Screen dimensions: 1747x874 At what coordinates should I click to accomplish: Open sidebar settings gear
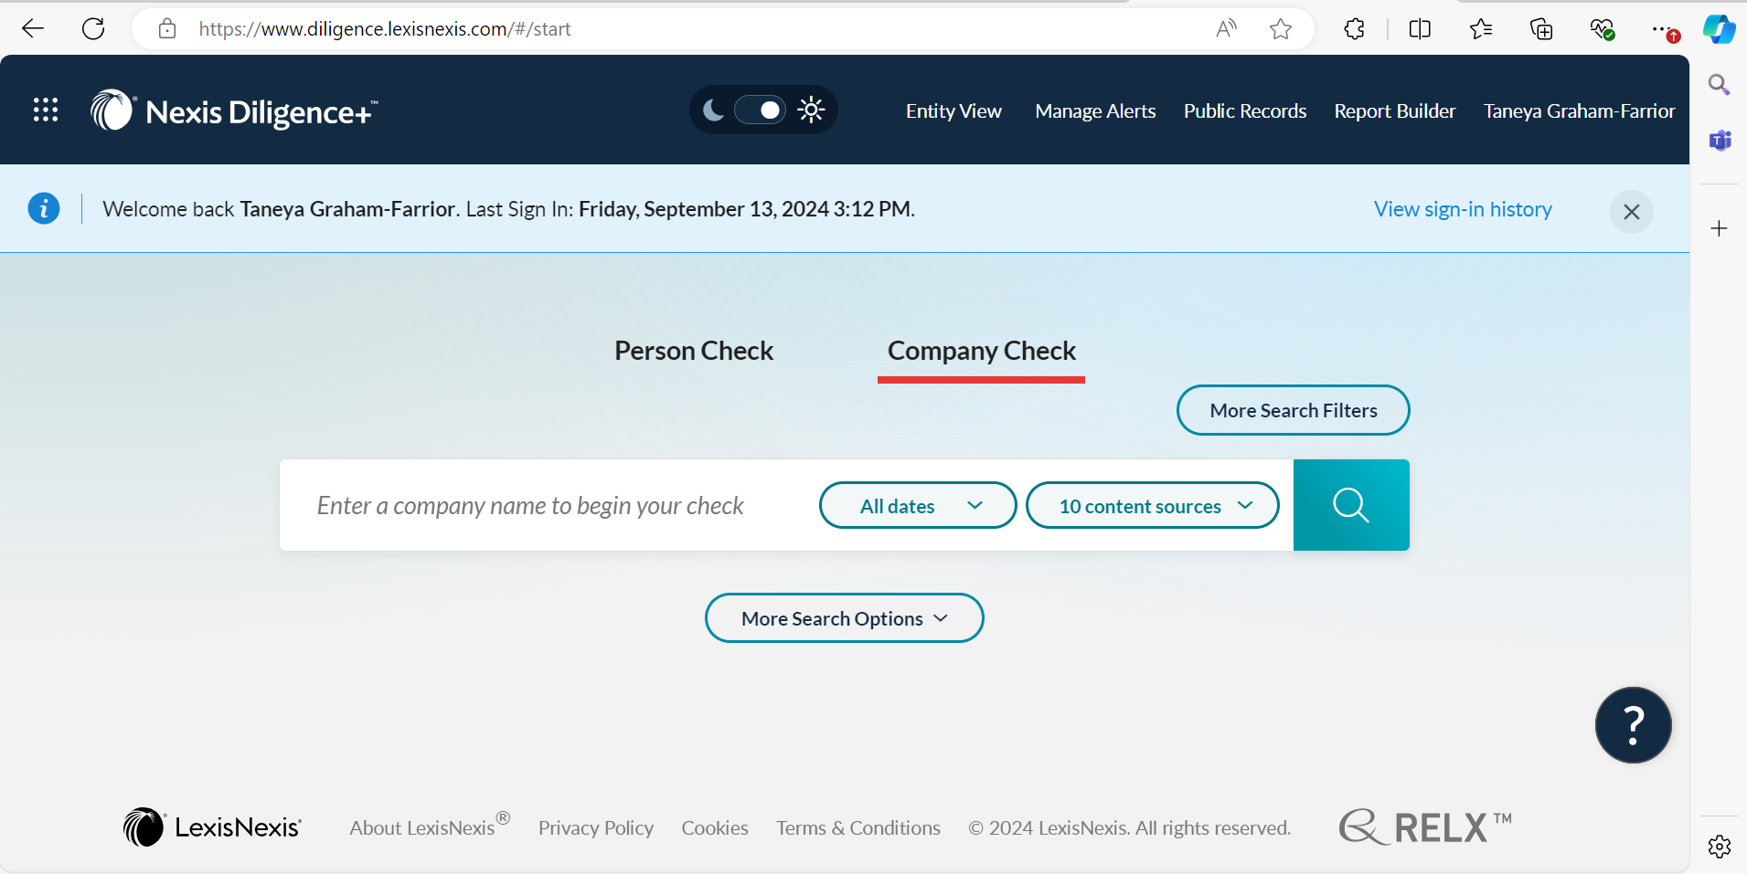pos(1719,847)
